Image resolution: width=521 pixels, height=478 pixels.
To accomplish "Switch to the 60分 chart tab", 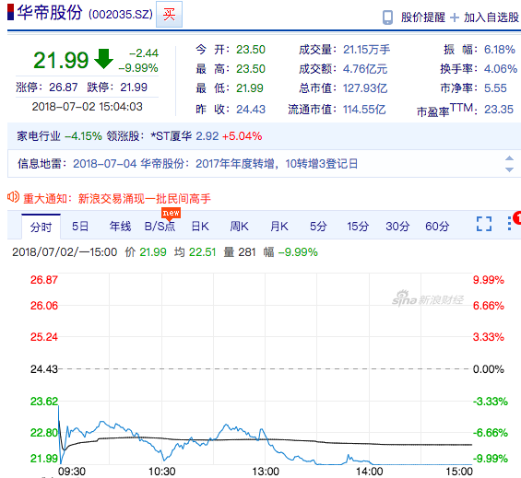I will 437,227.
